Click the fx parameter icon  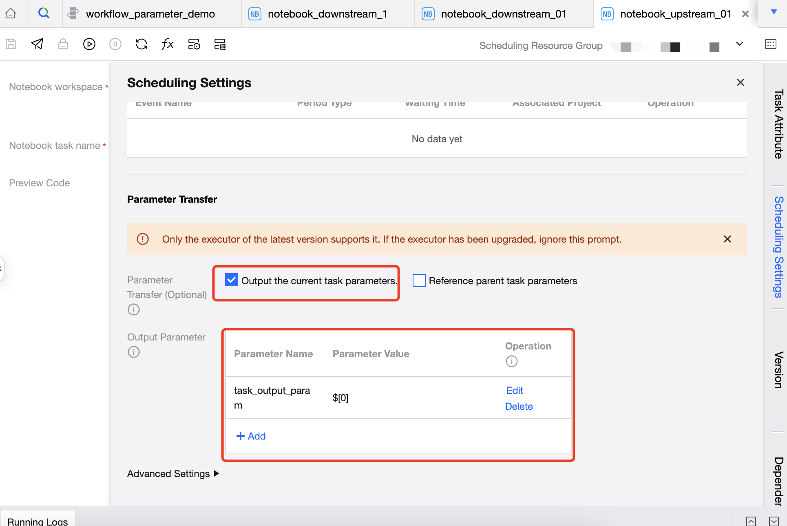point(167,44)
